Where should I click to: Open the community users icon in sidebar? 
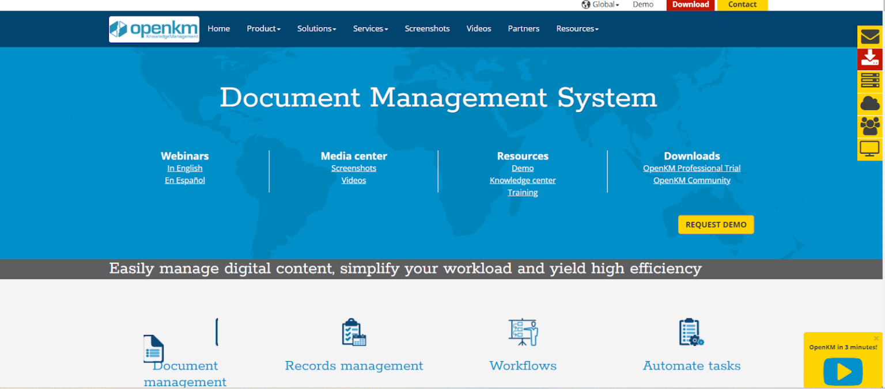[869, 125]
